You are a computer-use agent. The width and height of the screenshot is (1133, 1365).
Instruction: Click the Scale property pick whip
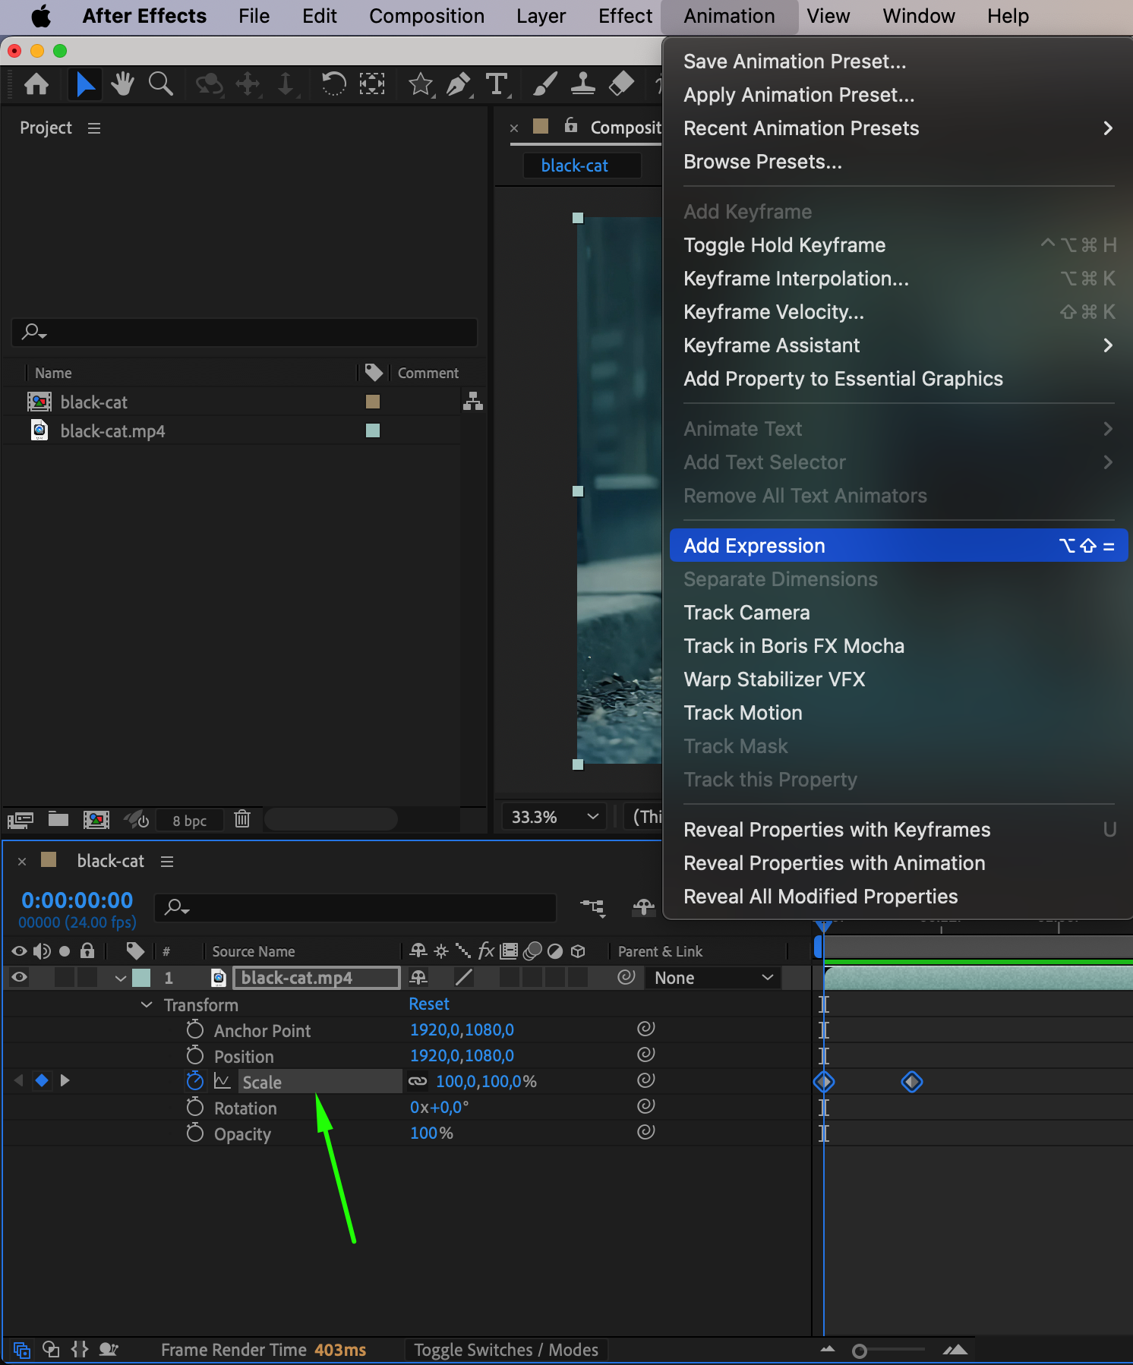point(645,1080)
